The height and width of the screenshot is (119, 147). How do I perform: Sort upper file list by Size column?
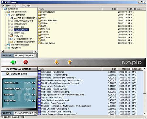[x=109, y=9]
